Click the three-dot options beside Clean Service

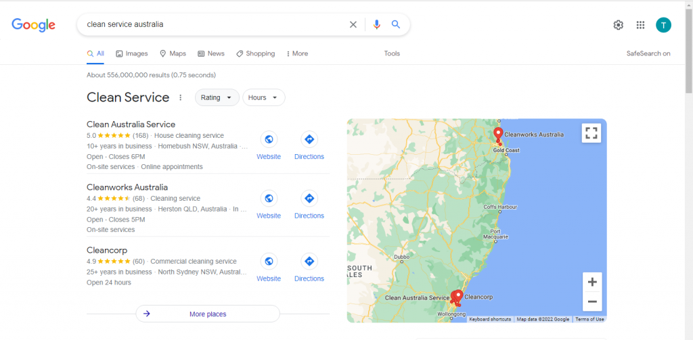coord(180,97)
